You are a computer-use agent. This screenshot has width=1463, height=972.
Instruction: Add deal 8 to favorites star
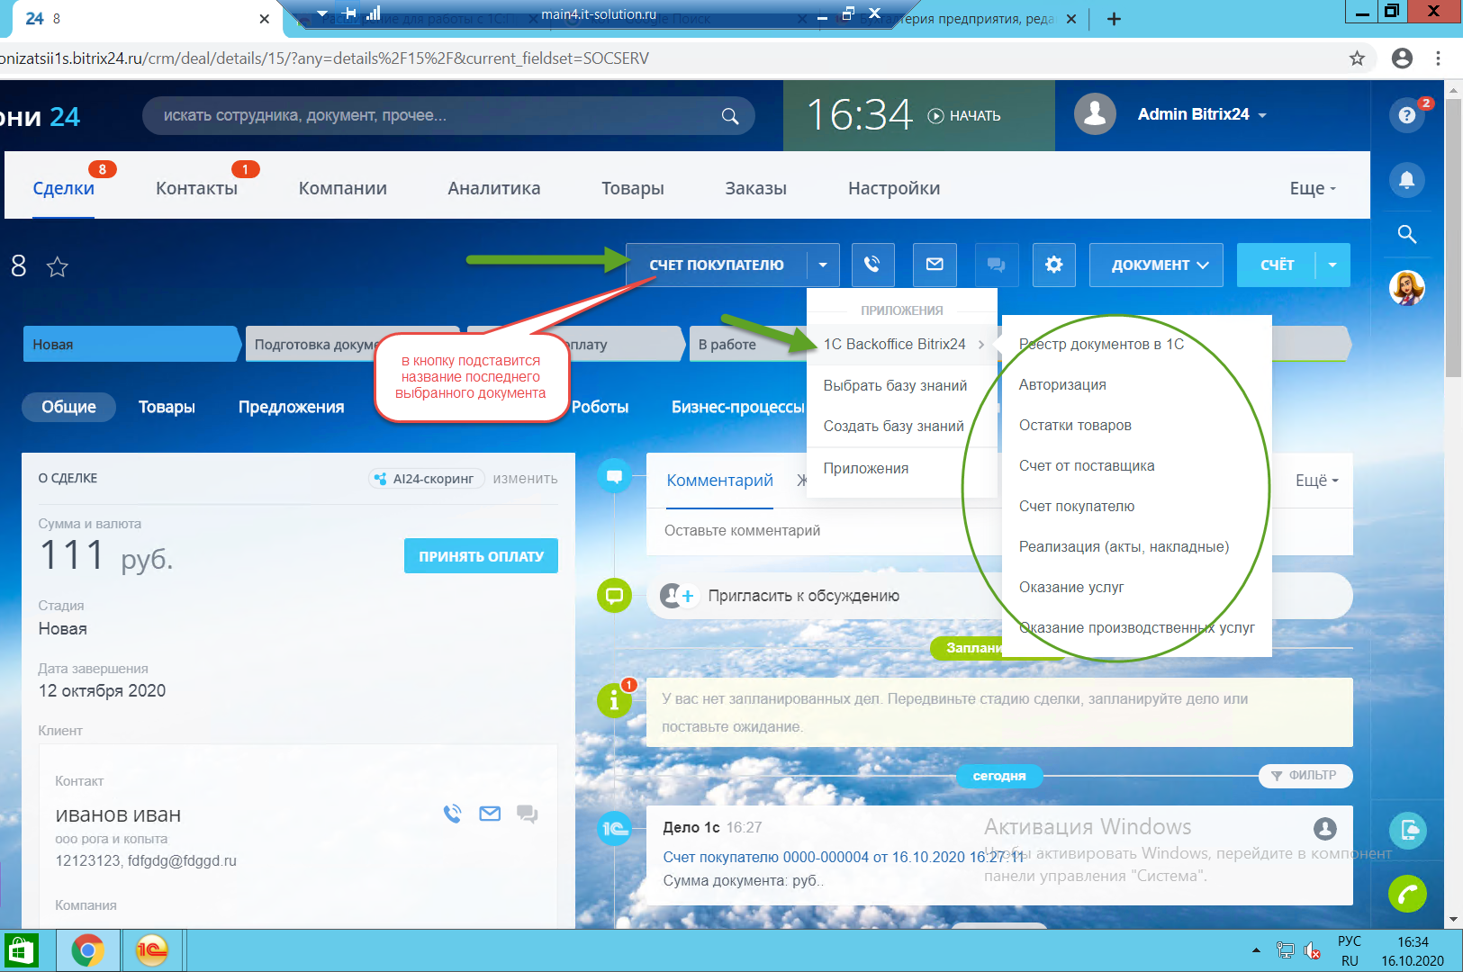(58, 266)
